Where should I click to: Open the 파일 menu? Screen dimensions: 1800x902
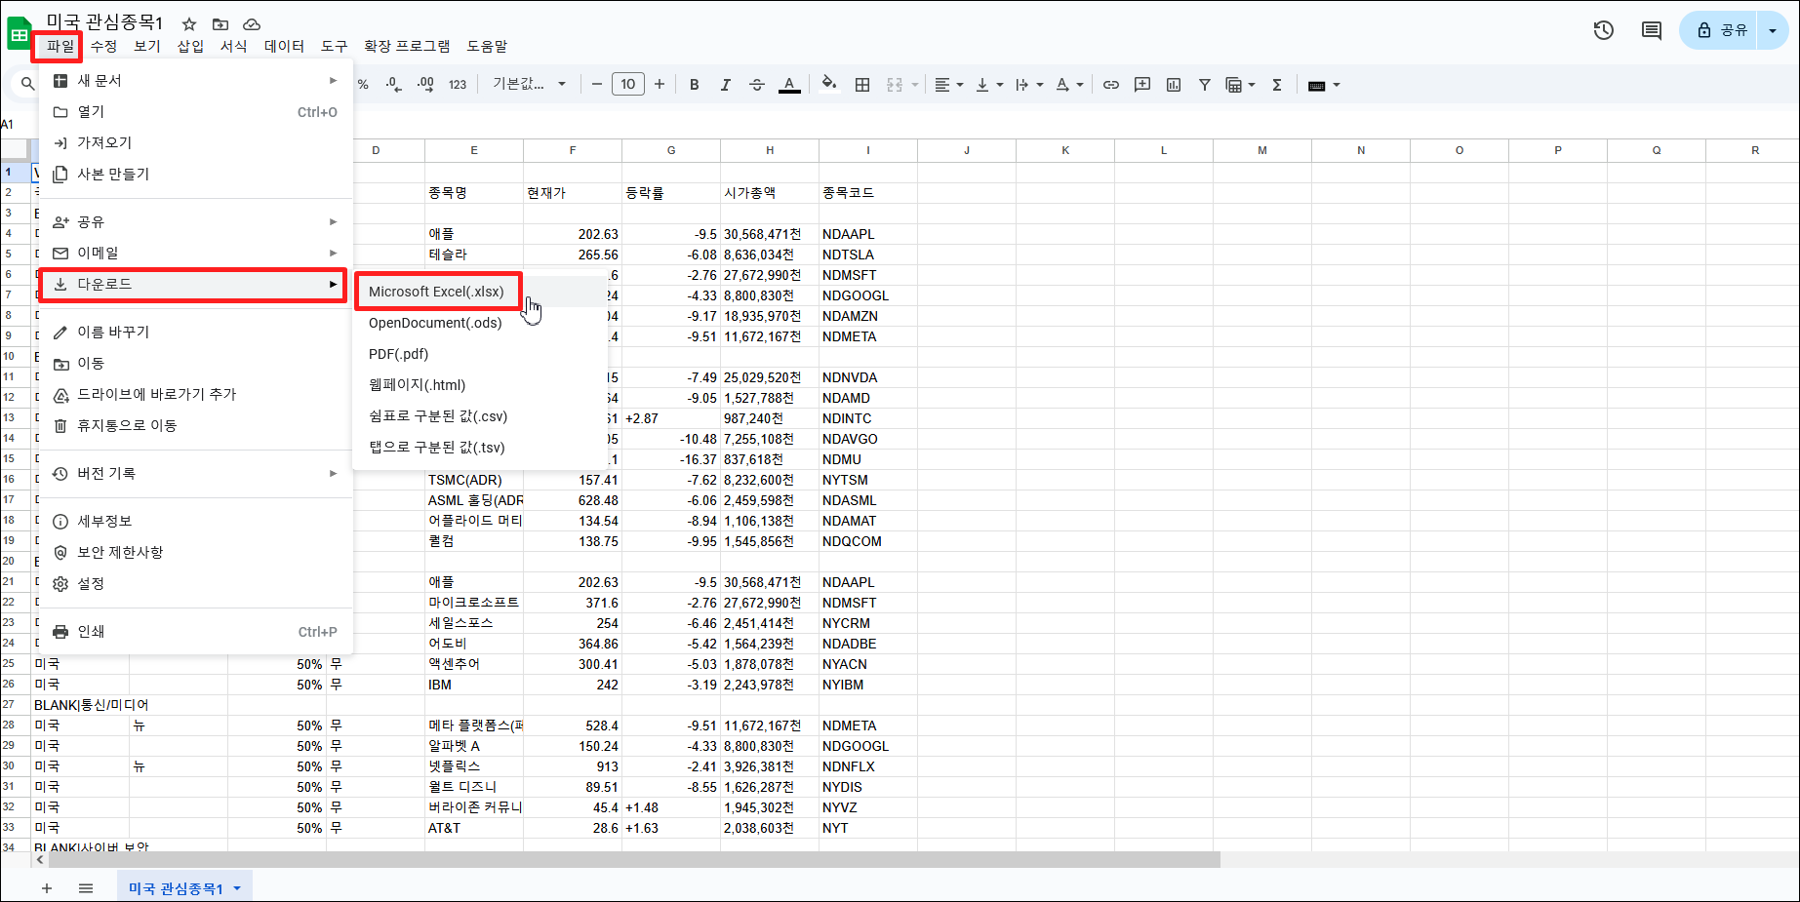click(60, 46)
